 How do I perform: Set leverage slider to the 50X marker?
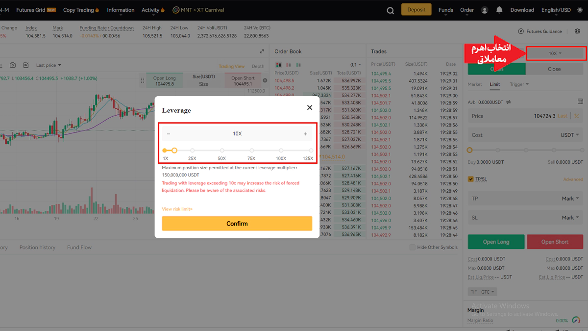[x=222, y=151]
